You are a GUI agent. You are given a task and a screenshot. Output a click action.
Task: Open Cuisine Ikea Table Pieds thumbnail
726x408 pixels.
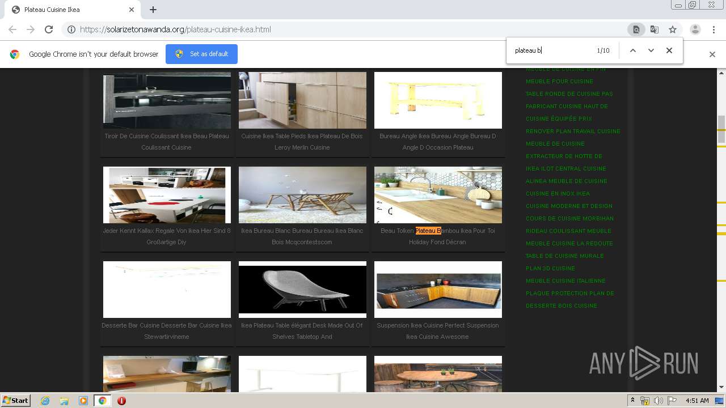302,100
